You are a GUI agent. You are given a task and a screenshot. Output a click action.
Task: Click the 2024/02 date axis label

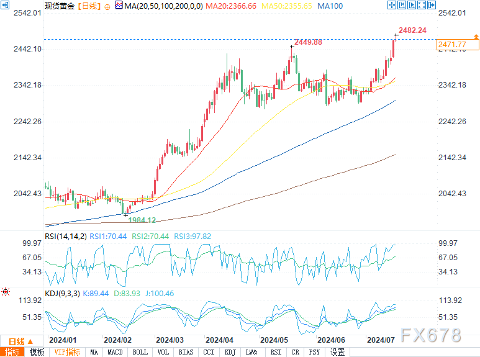[117, 340]
